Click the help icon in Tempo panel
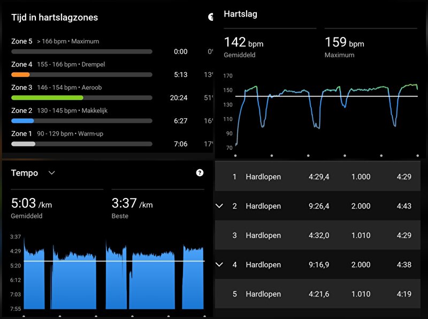Screen dimensions: 428x319 point(200,173)
